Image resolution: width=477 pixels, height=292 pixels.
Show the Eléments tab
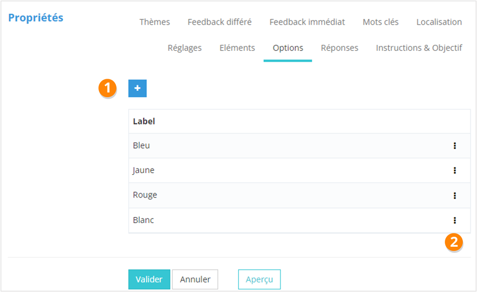(x=237, y=48)
